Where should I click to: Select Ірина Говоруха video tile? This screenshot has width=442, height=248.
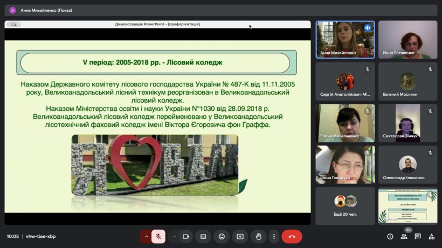[x=346, y=165]
